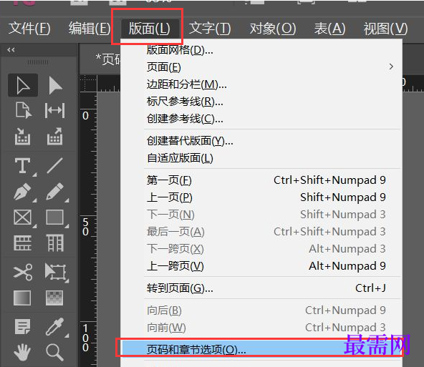Select the Content Placer tool
424x367 pixels.
coord(55,136)
